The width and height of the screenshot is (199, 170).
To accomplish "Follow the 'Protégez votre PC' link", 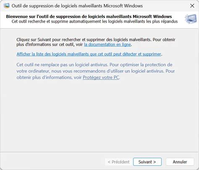I will coord(101,77).
